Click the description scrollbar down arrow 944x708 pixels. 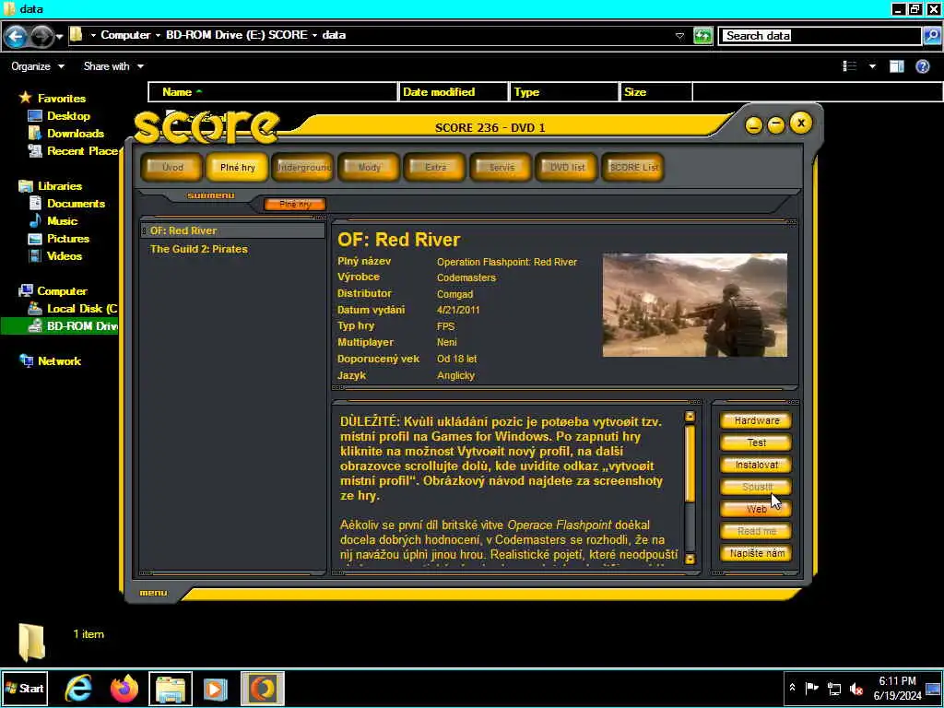(690, 560)
